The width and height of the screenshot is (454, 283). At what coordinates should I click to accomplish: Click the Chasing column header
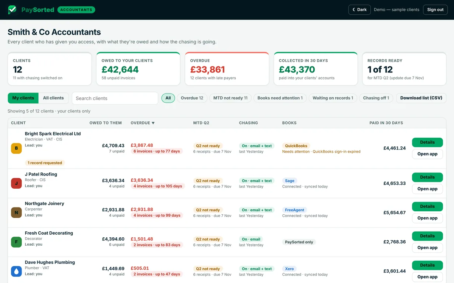tap(249, 123)
